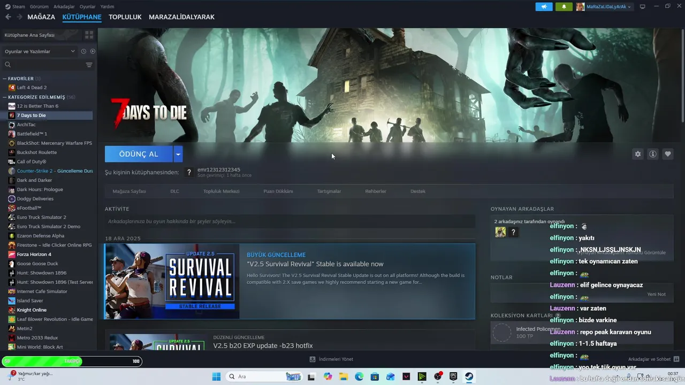Image resolution: width=685 pixels, height=385 pixels.
Task: Open the Görünüm menu
Action: (39, 6)
